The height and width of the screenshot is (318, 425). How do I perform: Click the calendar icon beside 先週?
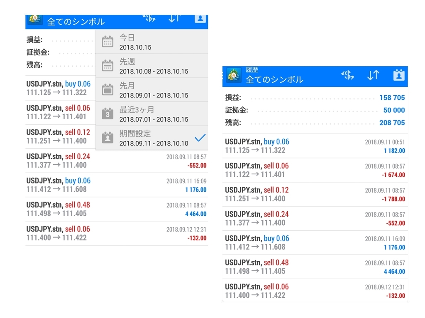pyautogui.click(x=107, y=65)
